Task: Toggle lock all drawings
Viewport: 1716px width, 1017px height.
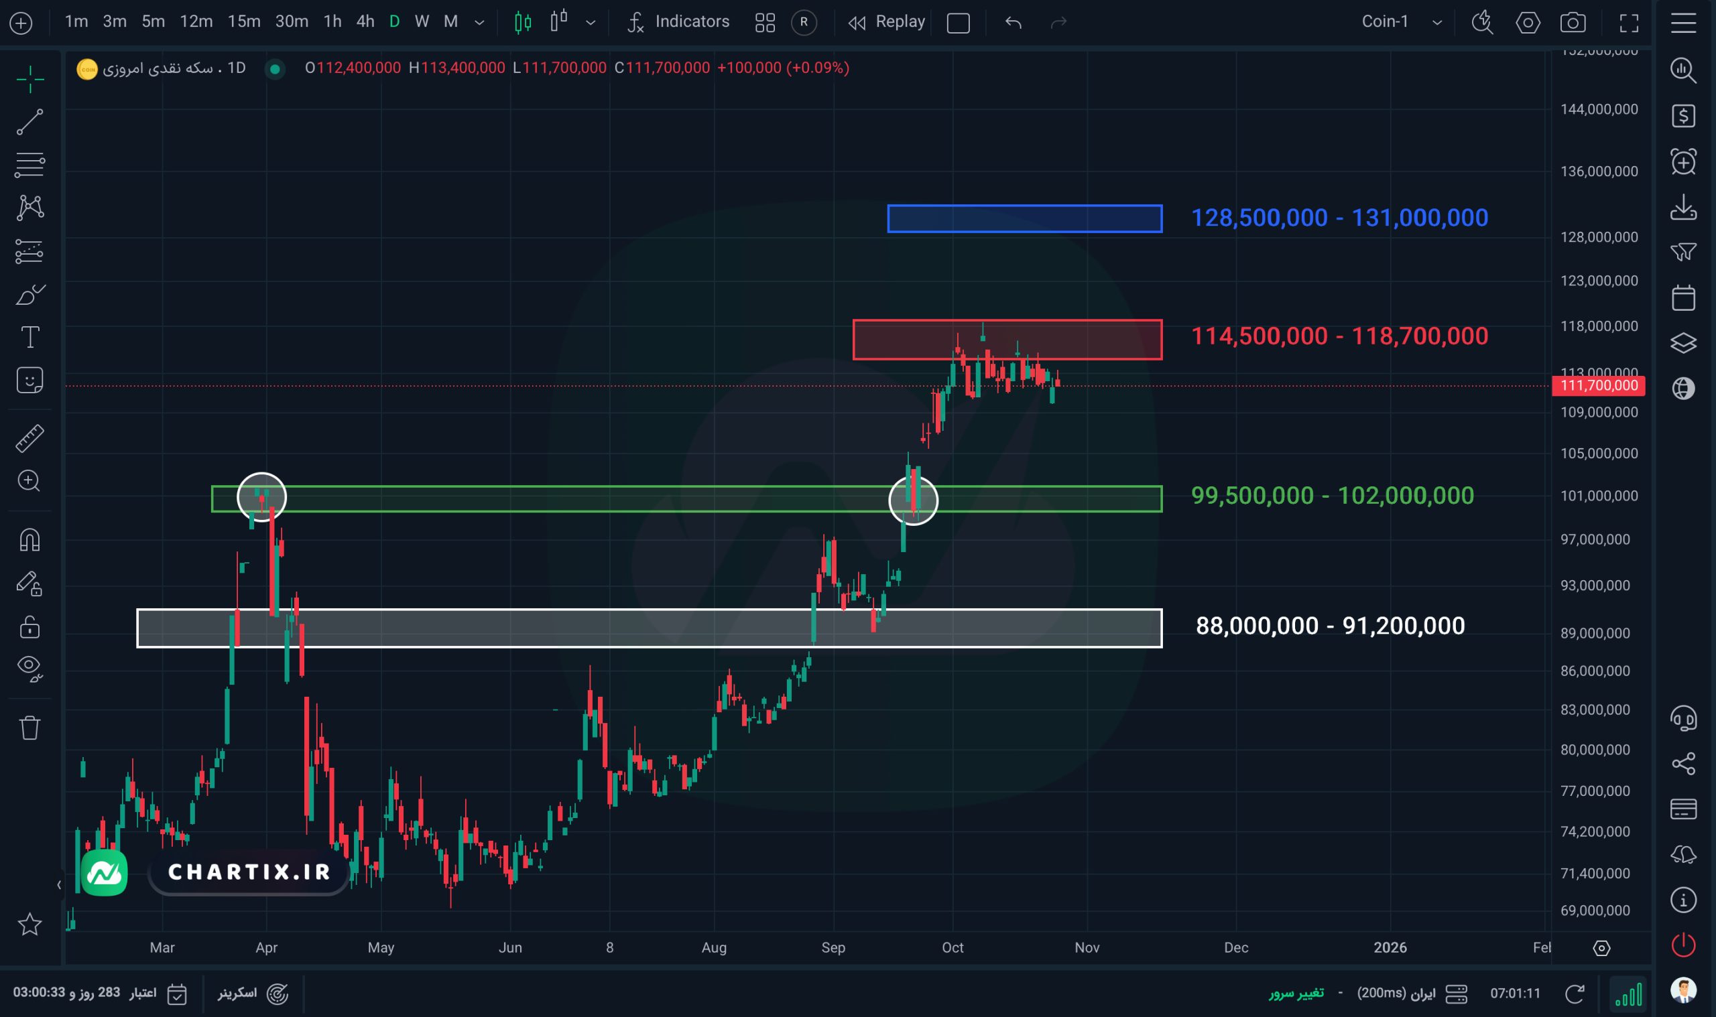Action: pyautogui.click(x=29, y=626)
